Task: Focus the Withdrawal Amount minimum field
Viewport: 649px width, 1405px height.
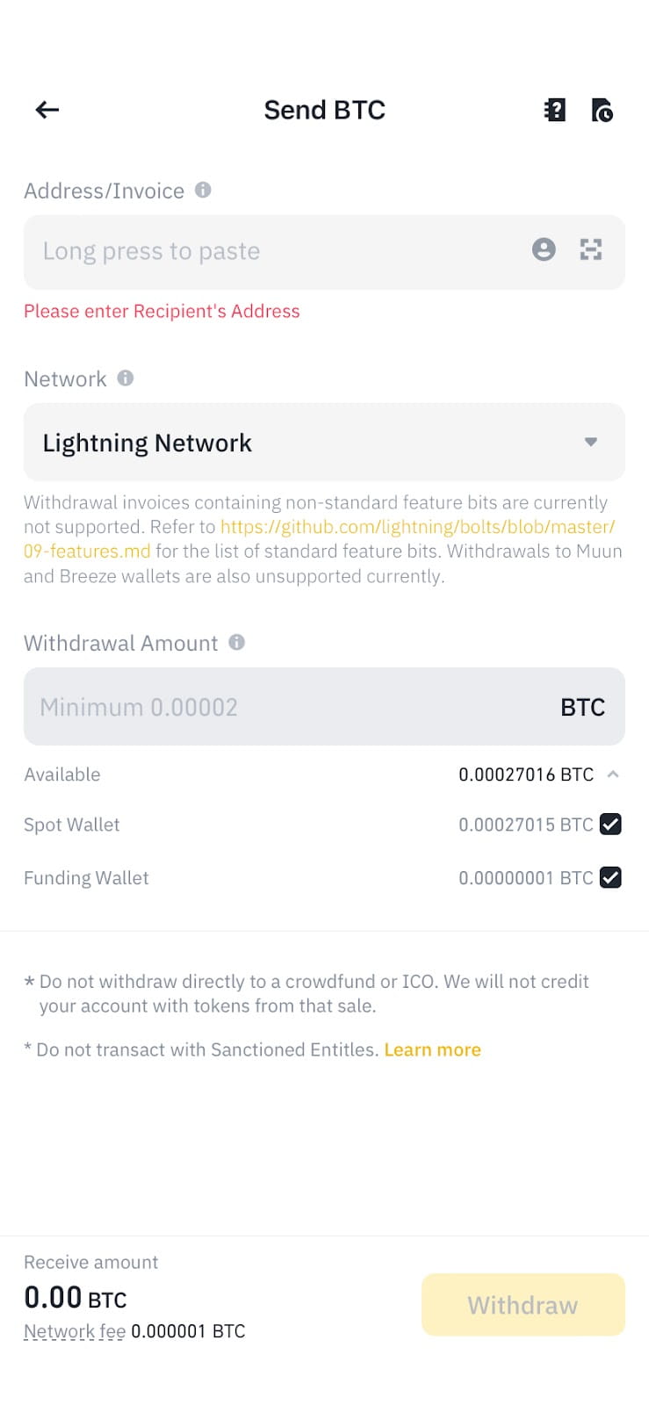Action: pos(281,707)
